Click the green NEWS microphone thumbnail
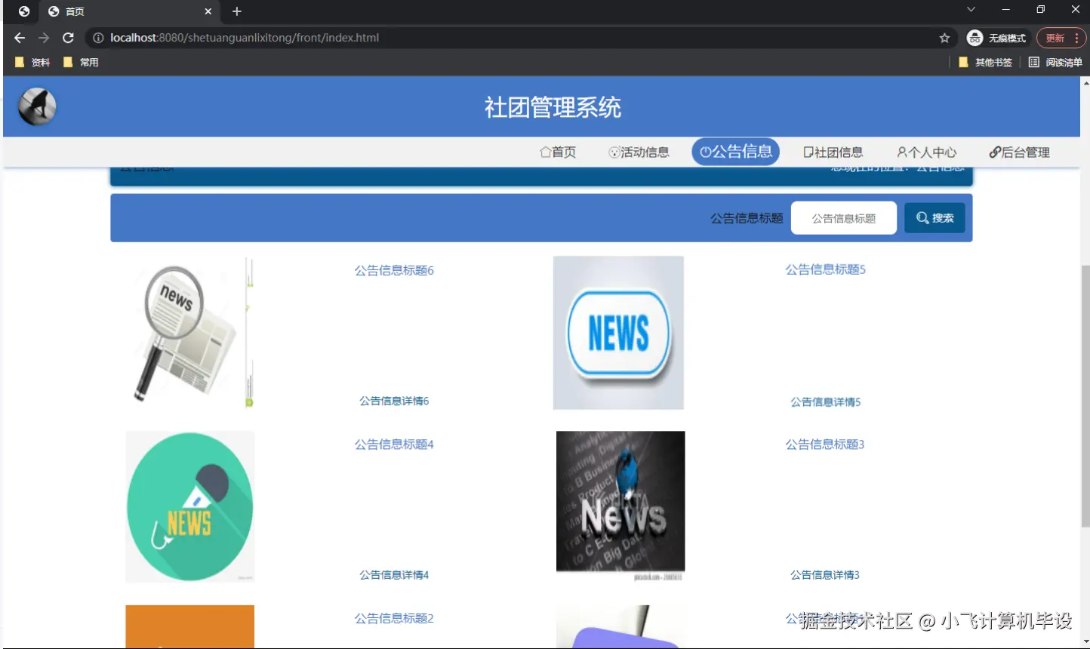 point(189,506)
